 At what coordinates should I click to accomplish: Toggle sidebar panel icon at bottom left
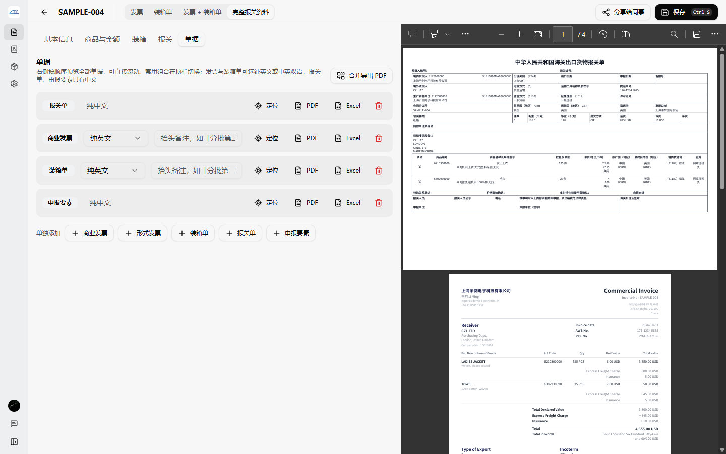[14, 442]
